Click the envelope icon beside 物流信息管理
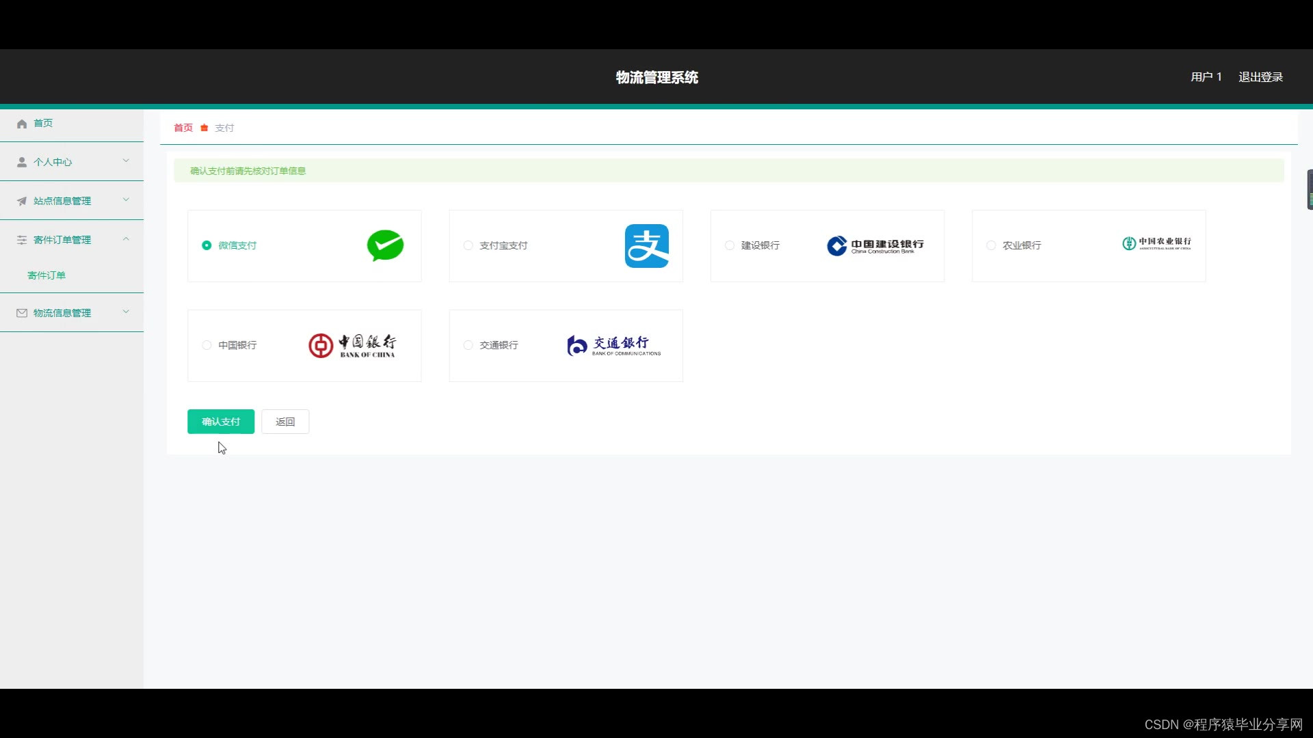The height and width of the screenshot is (738, 1313). click(22, 313)
